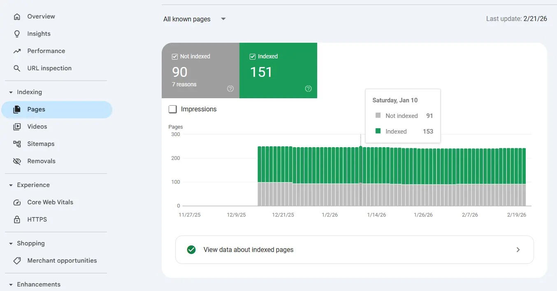Click View data about indexed pages

248,249
